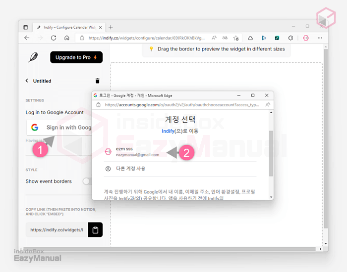Select the ezm sss Google account
347x272 pixels.
(180, 152)
